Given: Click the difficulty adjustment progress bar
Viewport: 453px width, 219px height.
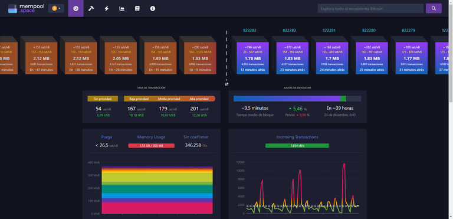Looking at the screenshot, I should [297, 99].
